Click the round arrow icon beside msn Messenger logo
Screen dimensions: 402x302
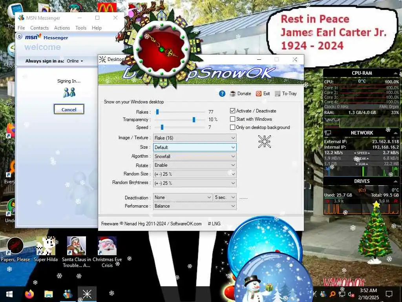point(19,37)
